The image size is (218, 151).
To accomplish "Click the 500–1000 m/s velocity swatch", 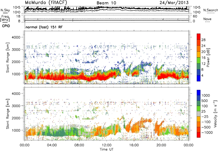I will coord(199,98).
